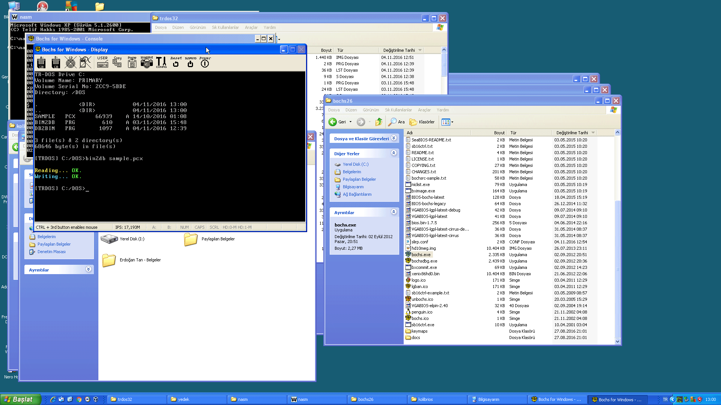Open Yardım menu in bochs26 window
This screenshot has width=721, height=405.
tap(443, 110)
